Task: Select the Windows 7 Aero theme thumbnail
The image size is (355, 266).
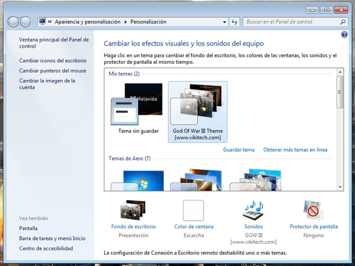Action: click(137, 180)
